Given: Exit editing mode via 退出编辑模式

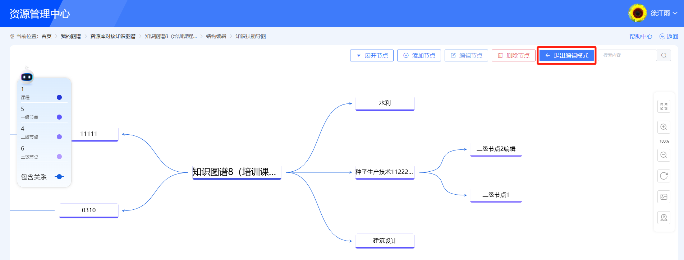Looking at the screenshot, I should point(566,56).
